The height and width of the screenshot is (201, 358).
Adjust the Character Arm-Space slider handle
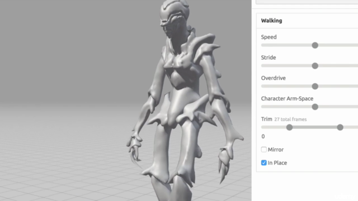(x=315, y=107)
